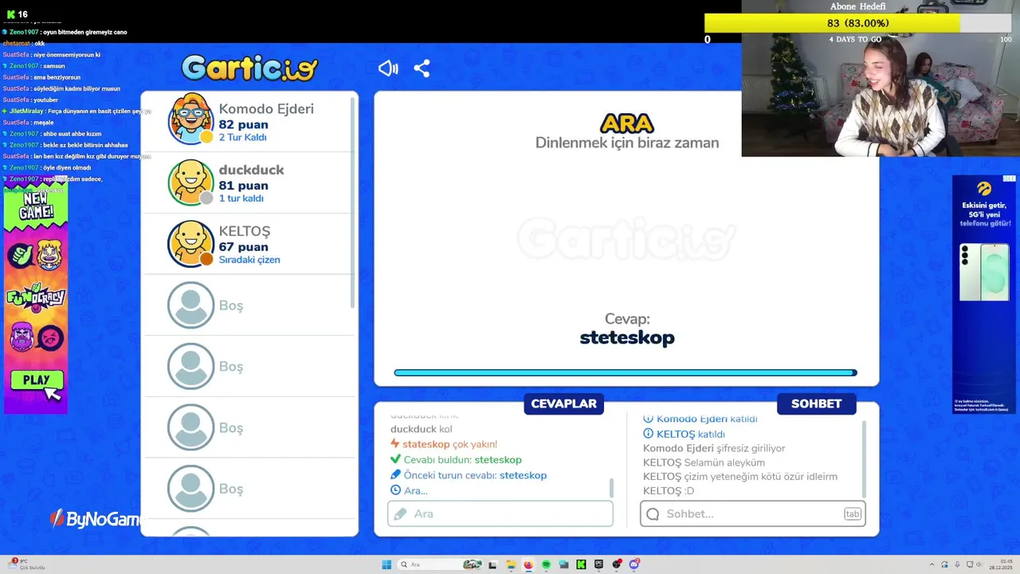Viewport: 1020px width, 574px height.
Task: Open the 'NEW GAME!' ad banner
Action: 36,206
